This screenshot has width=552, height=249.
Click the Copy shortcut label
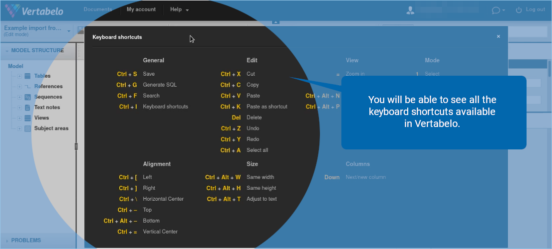253,85
